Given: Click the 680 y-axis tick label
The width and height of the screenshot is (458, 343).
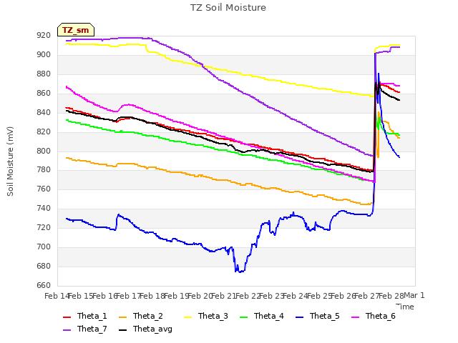Looking at the screenshot, I should (x=44, y=266).
